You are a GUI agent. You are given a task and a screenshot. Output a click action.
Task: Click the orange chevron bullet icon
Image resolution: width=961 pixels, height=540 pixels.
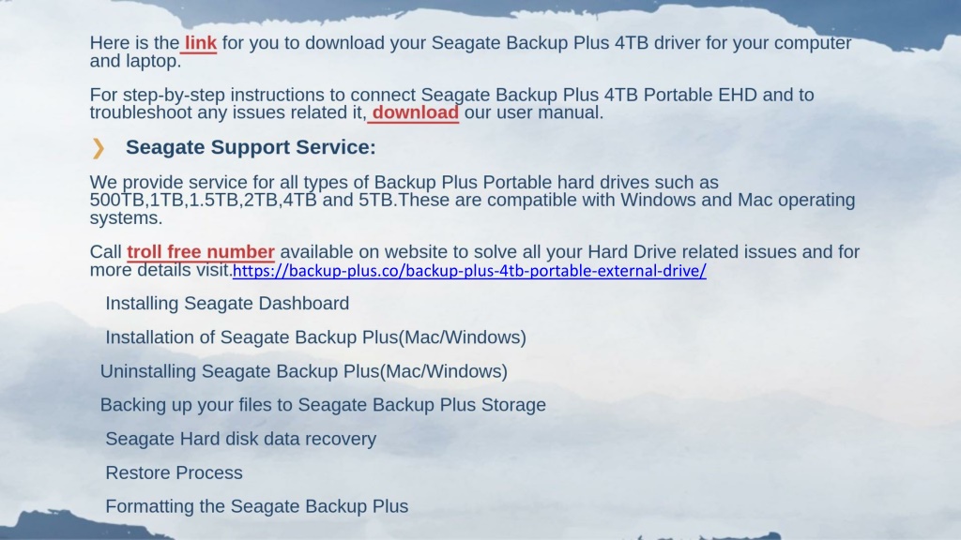tap(98, 148)
